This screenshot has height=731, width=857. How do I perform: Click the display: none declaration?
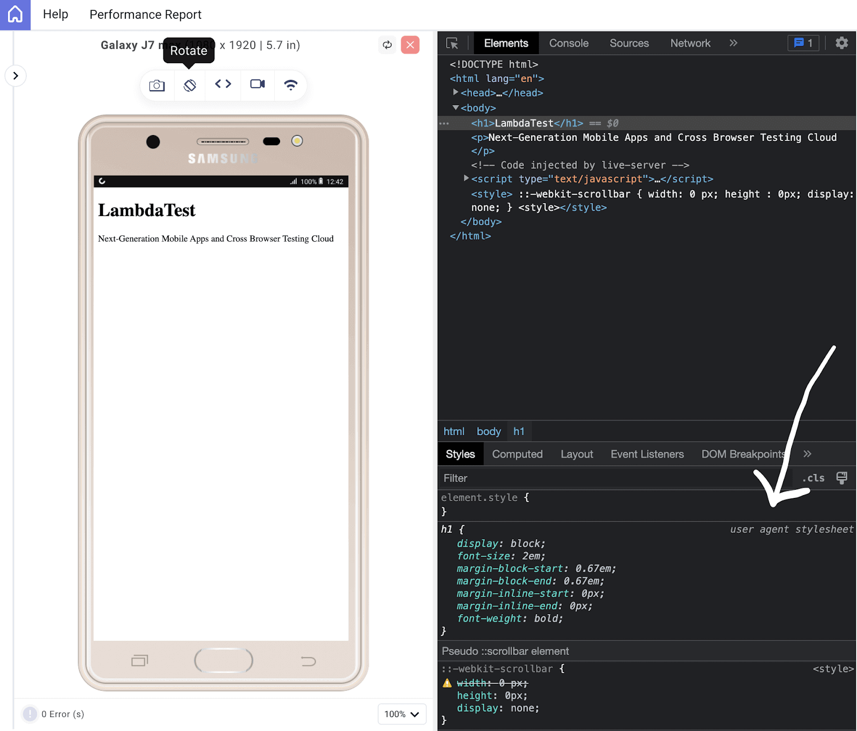[498, 708]
